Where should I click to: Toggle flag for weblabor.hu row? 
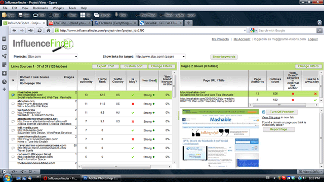point(13,113)
